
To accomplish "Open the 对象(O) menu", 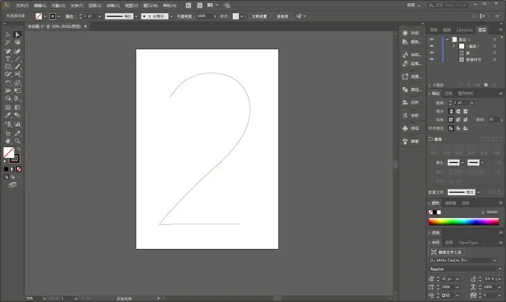I will click(58, 6).
